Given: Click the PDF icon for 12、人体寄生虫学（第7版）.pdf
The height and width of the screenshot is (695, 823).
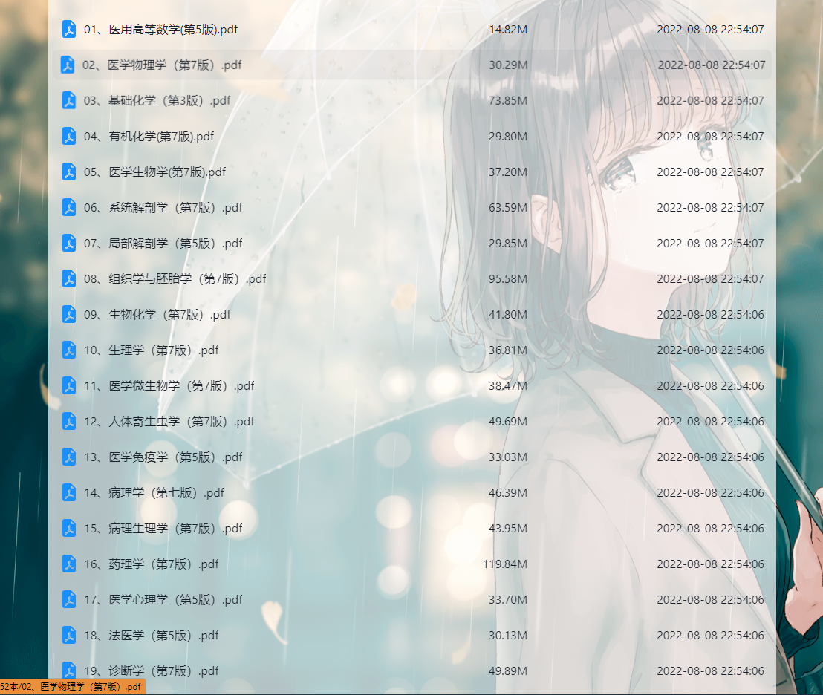Looking at the screenshot, I should (x=69, y=422).
